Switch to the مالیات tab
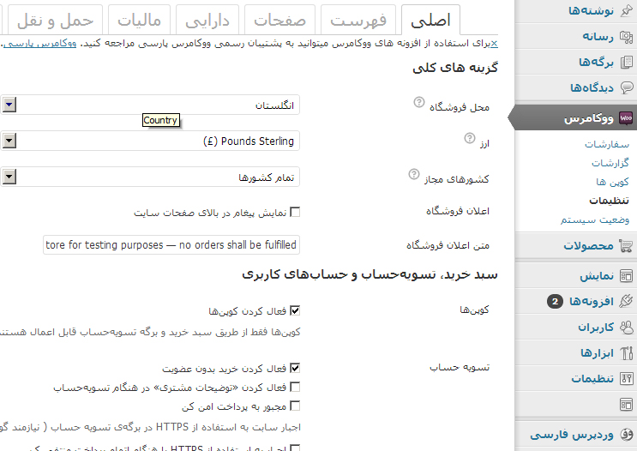637x451 pixels. pyautogui.click(x=139, y=20)
